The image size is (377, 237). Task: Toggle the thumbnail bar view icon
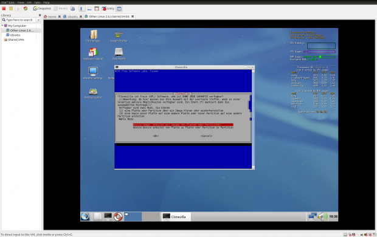89,9
